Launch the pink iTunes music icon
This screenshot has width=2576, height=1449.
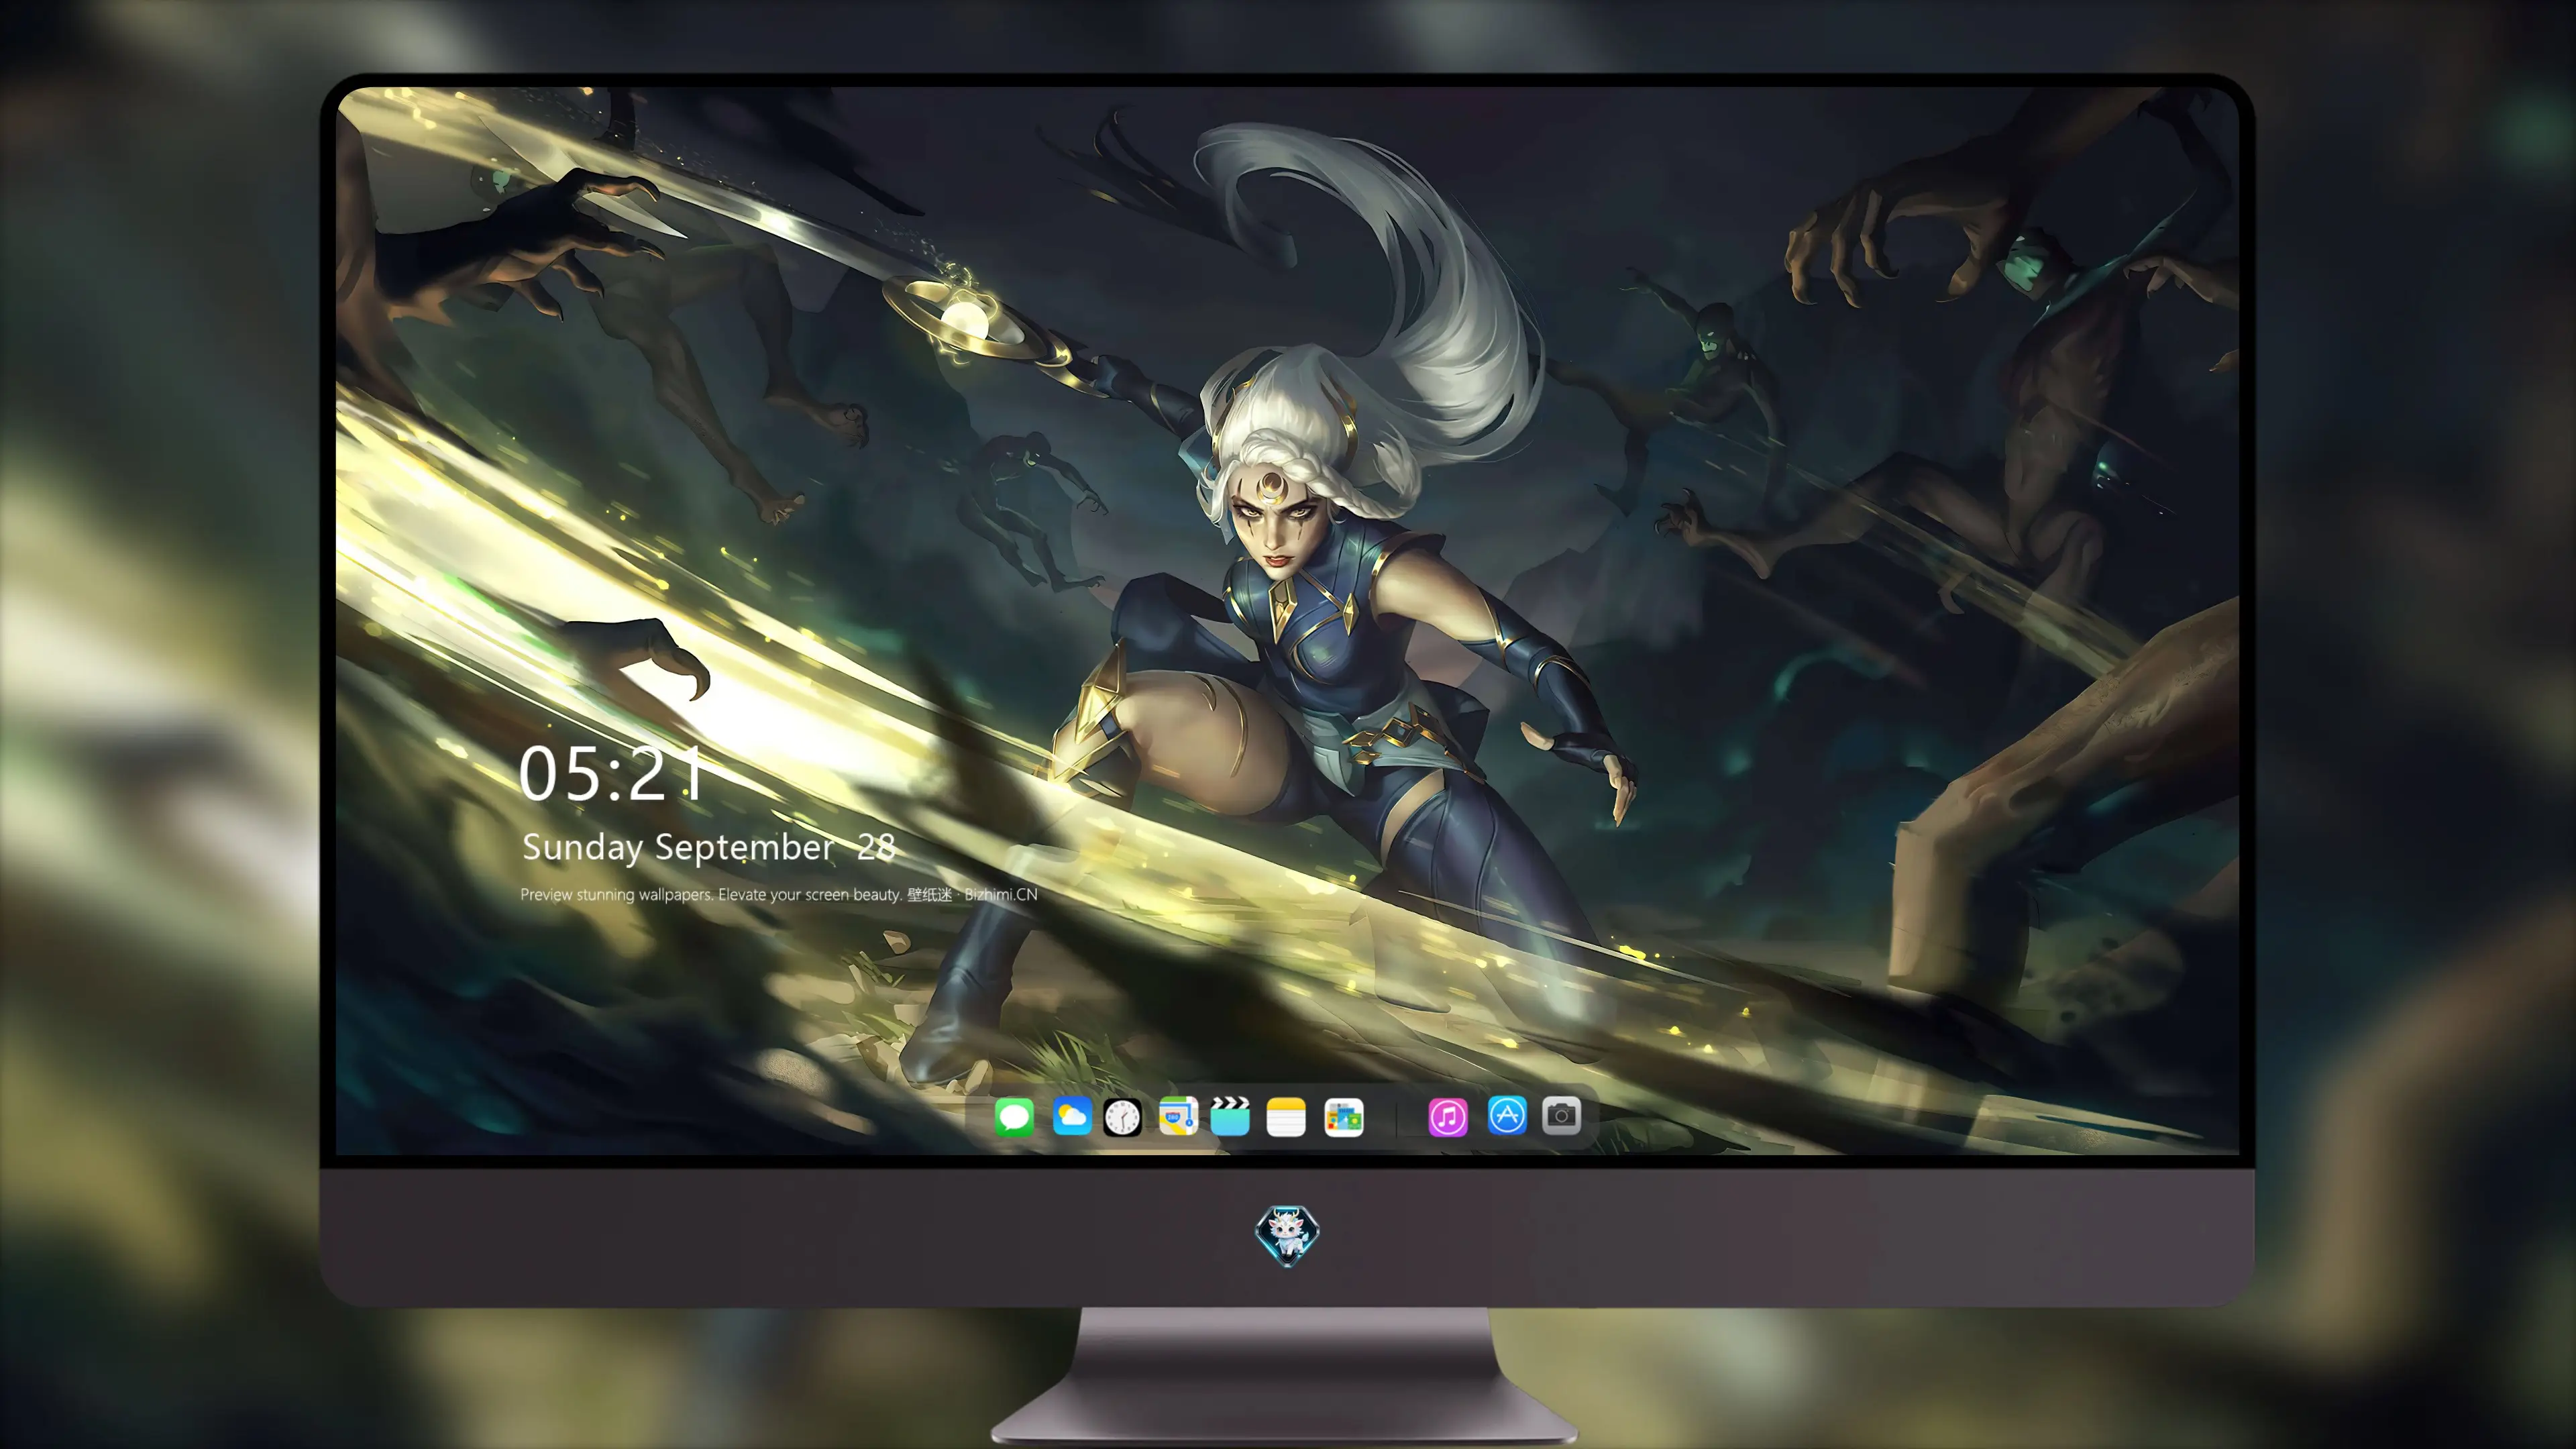[x=1448, y=1117]
